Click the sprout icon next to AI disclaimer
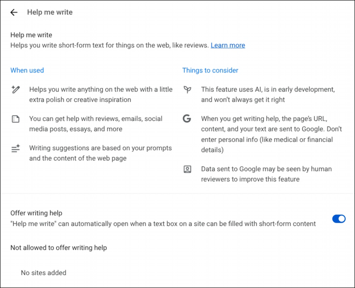355x288 pixels. [x=187, y=90]
